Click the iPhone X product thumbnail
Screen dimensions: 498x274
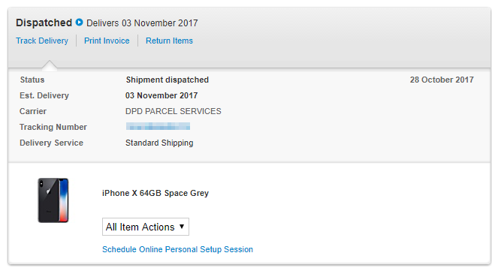[x=53, y=200]
